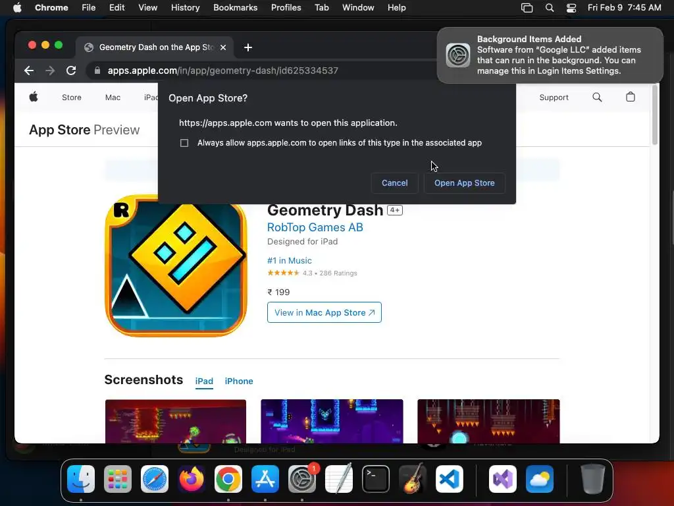This screenshot has height=506, width=674.
Task: Open a new tab with plus icon
Action: point(248,47)
